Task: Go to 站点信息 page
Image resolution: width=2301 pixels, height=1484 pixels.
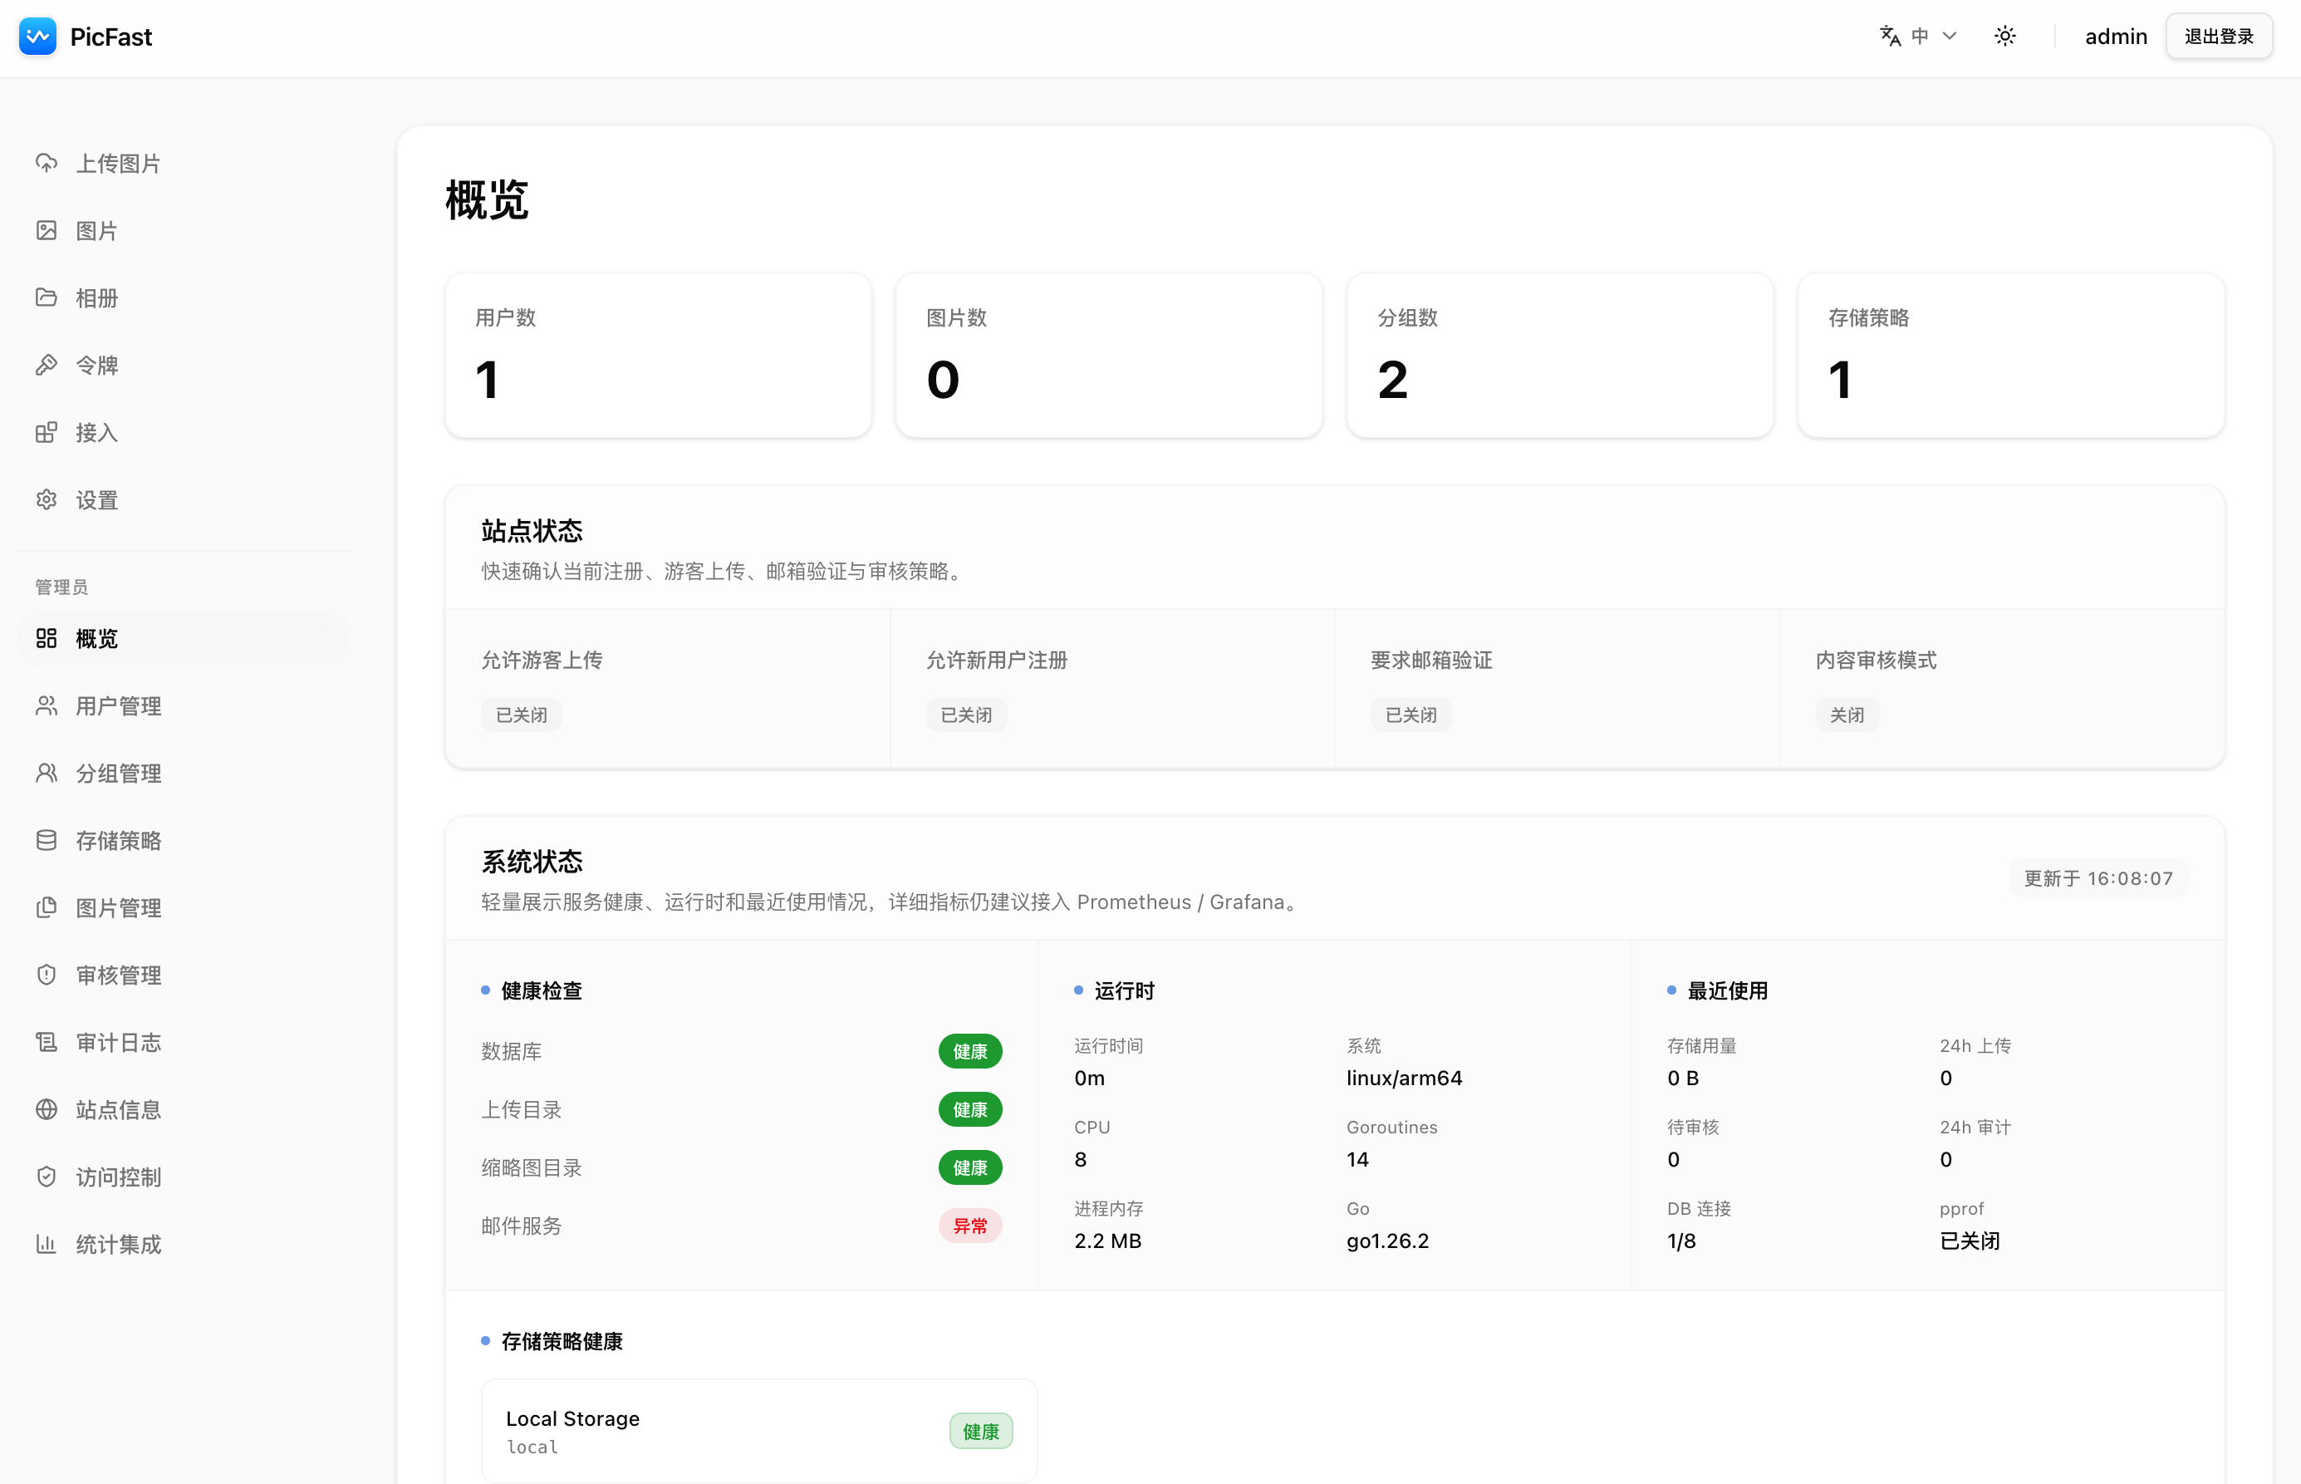Action: coord(183,1110)
